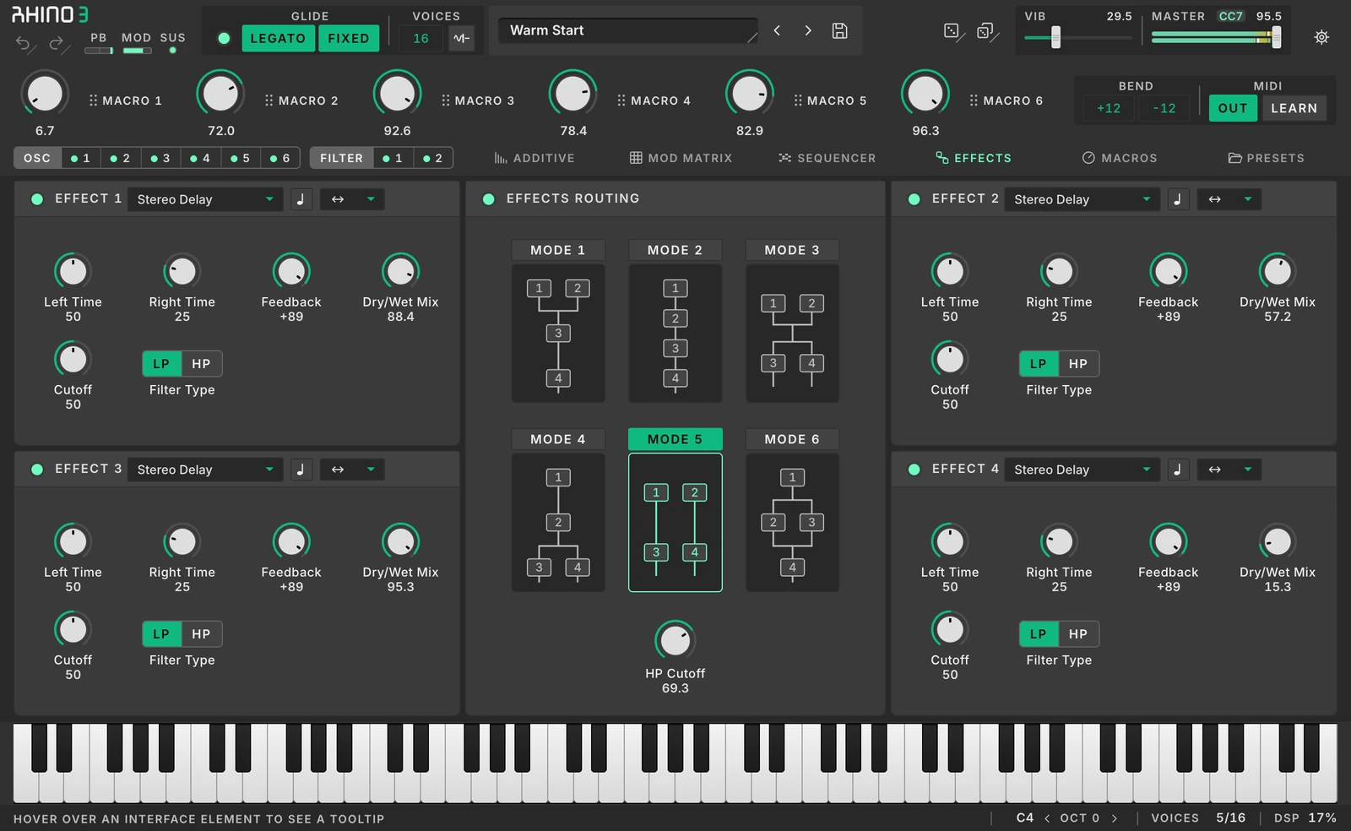Select MODE 4 routing button
1351x831 pixels.
[x=558, y=439]
